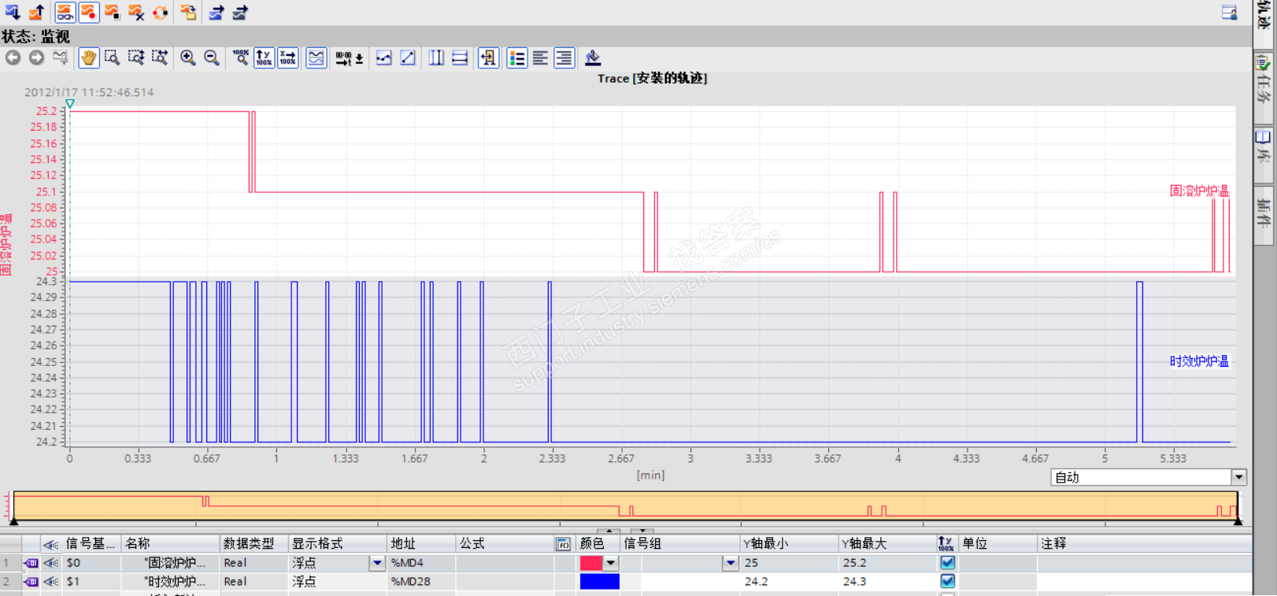Click the redo zoom forward arrow
Image resolution: width=1277 pixels, height=596 pixels.
pyautogui.click(x=36, y=57)
